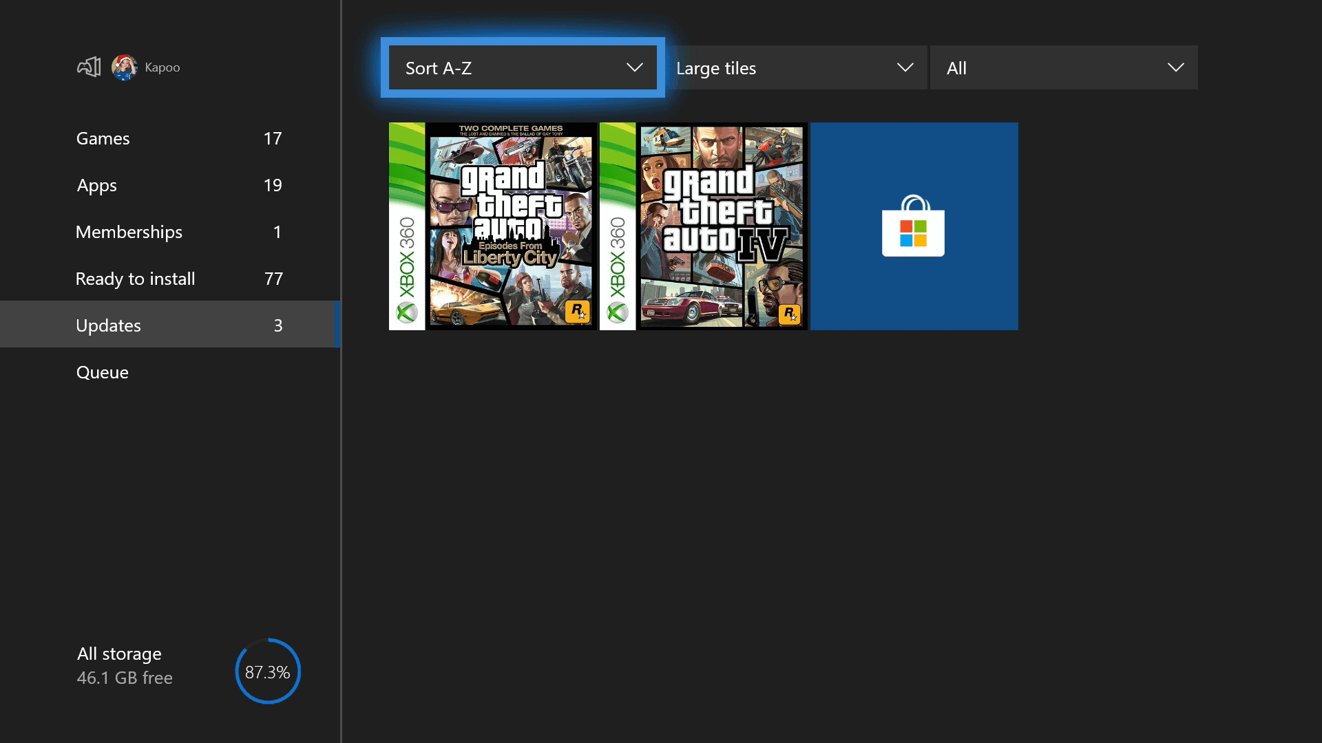Open the Queue section
Screen dimensions: 1322x743
[170, 372]
